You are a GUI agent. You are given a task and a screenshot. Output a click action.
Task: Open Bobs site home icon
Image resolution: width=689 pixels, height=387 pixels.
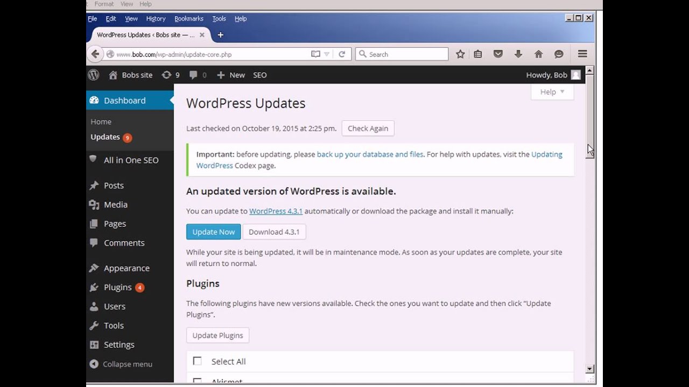113,75
